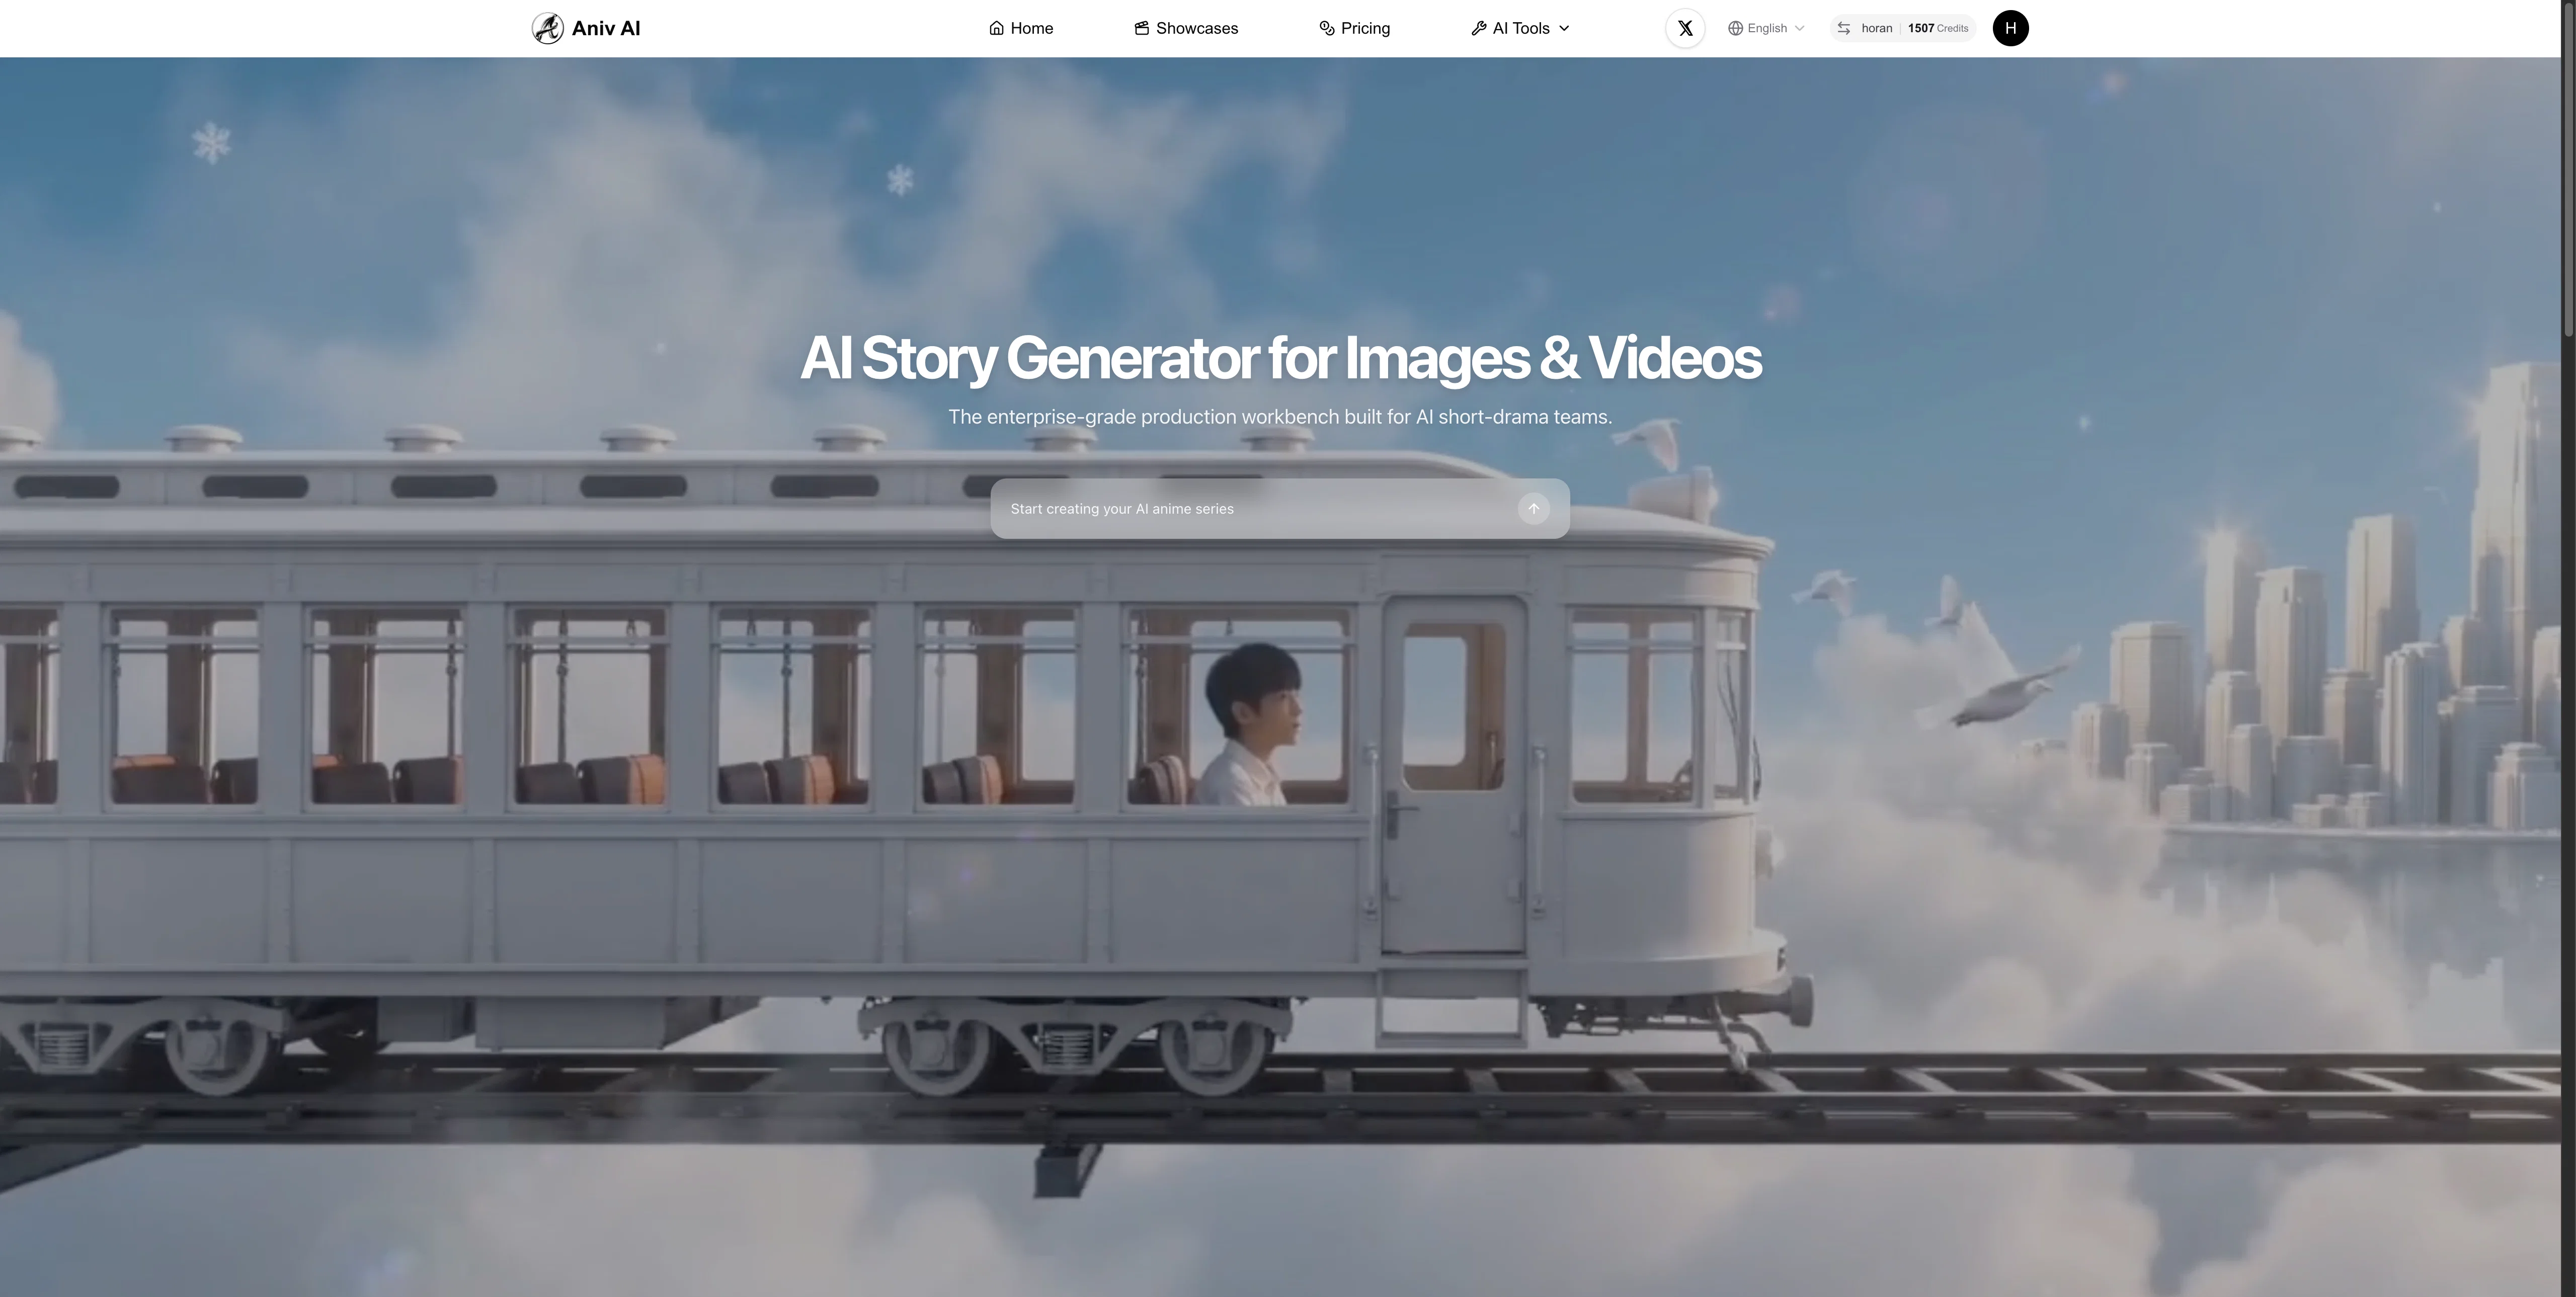Open the Showcases page
Viewport: 2576px width, 1297px height.
(x=1186, y=28)
